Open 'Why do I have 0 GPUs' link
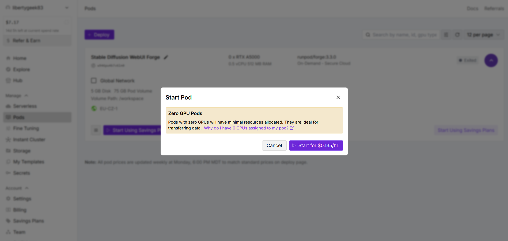This screenshot has height=241, width=508. click(246, 128)
